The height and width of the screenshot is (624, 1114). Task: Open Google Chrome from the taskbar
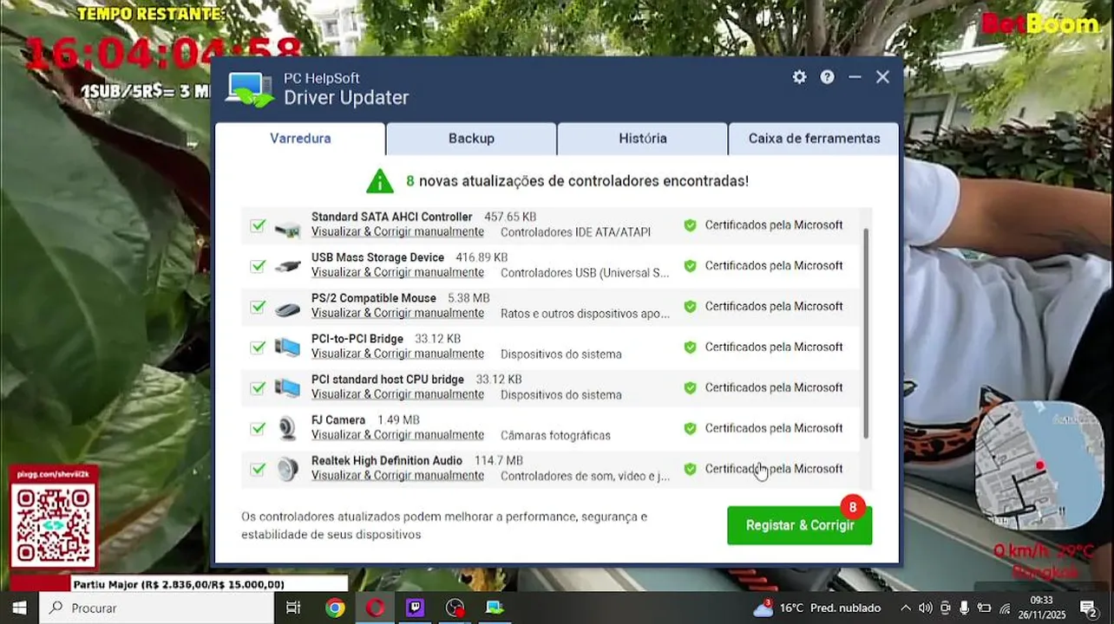335,608
